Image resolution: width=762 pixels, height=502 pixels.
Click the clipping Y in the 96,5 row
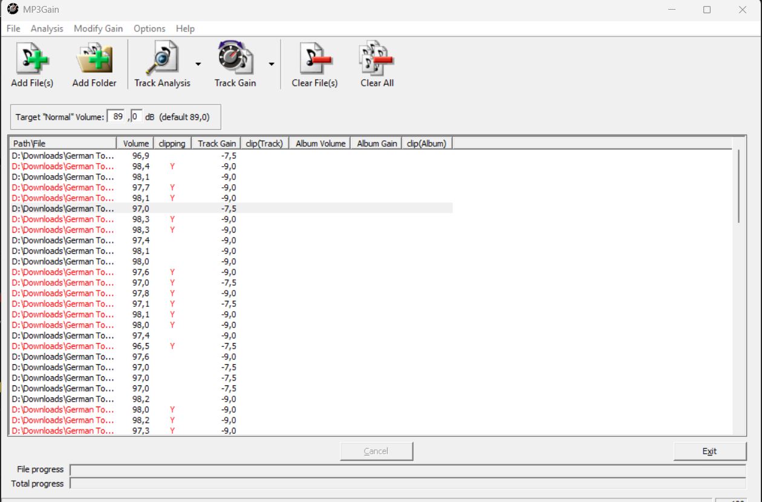(x=172, y=346)
